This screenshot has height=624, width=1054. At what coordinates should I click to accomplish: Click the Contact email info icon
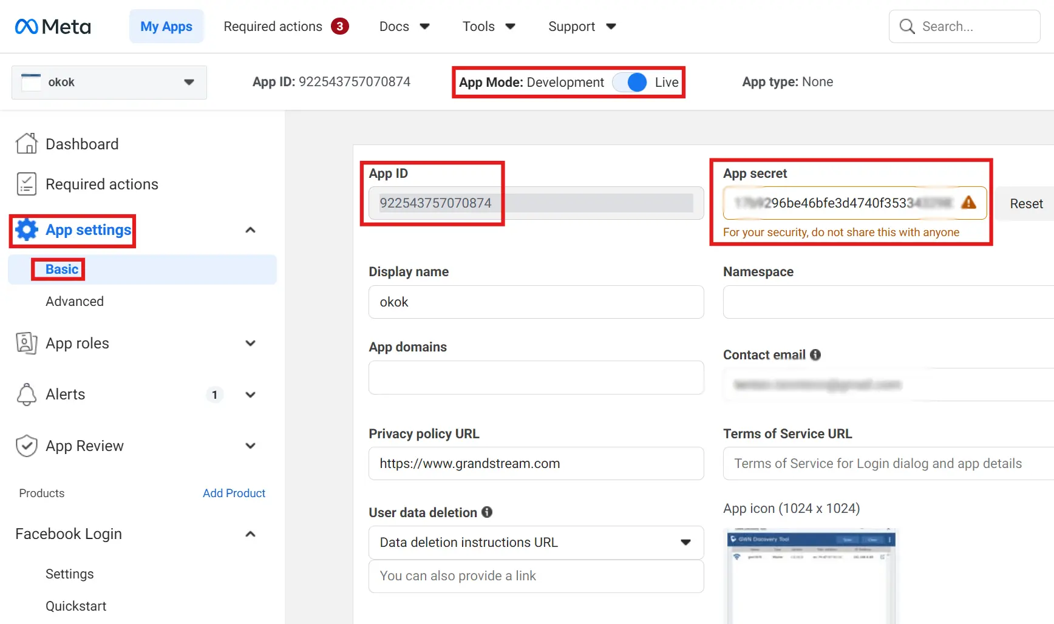pyautogui.click(x=815, y=355)
